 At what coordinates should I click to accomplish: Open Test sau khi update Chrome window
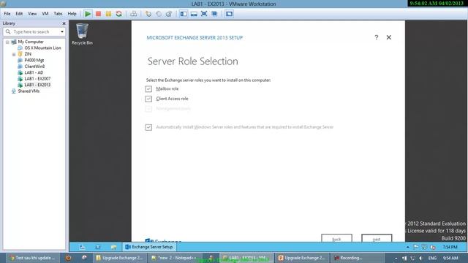(x=33, y=258)
